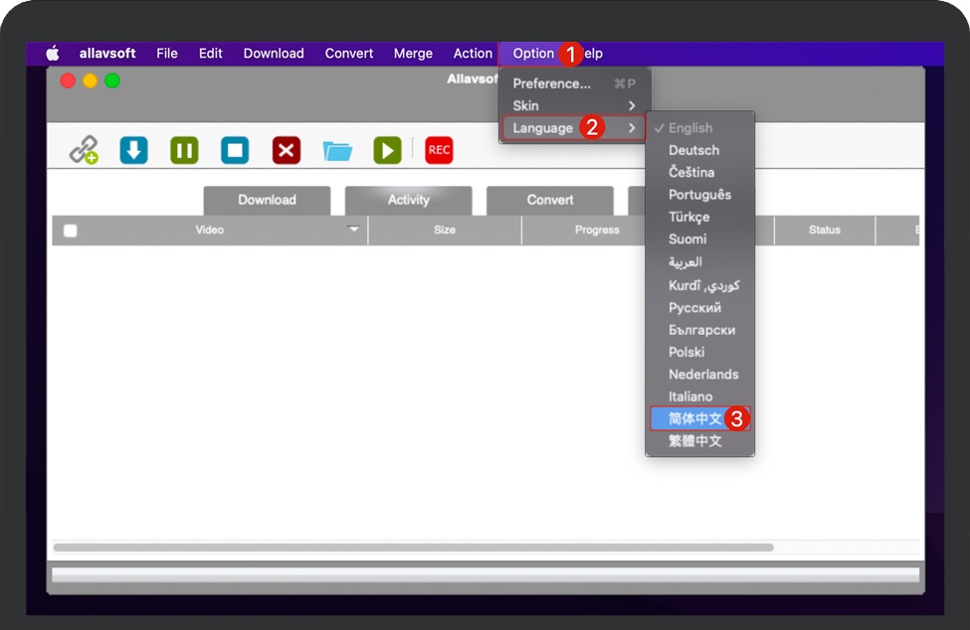The image size is (970, 630).
Task: Play video with green play icon
Action: click(387, 150)
